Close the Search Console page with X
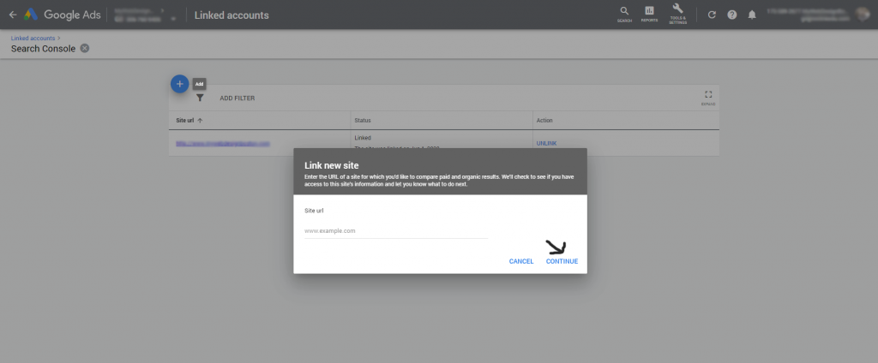 click(84, 48)
